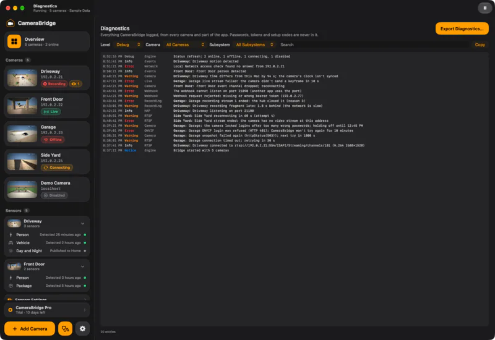Click the Front Door sensor group thumbnail
The image size is (495, 340).
click(14, 266)
